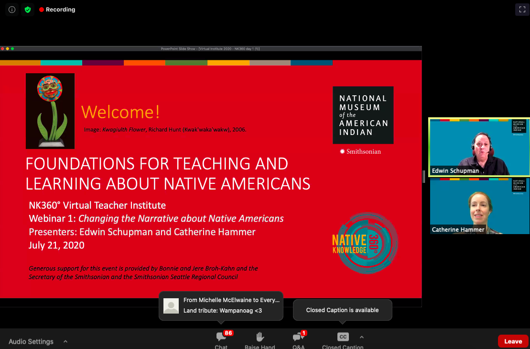
Task: Click the Webinar 1 title line
Action: coord(156,219)
